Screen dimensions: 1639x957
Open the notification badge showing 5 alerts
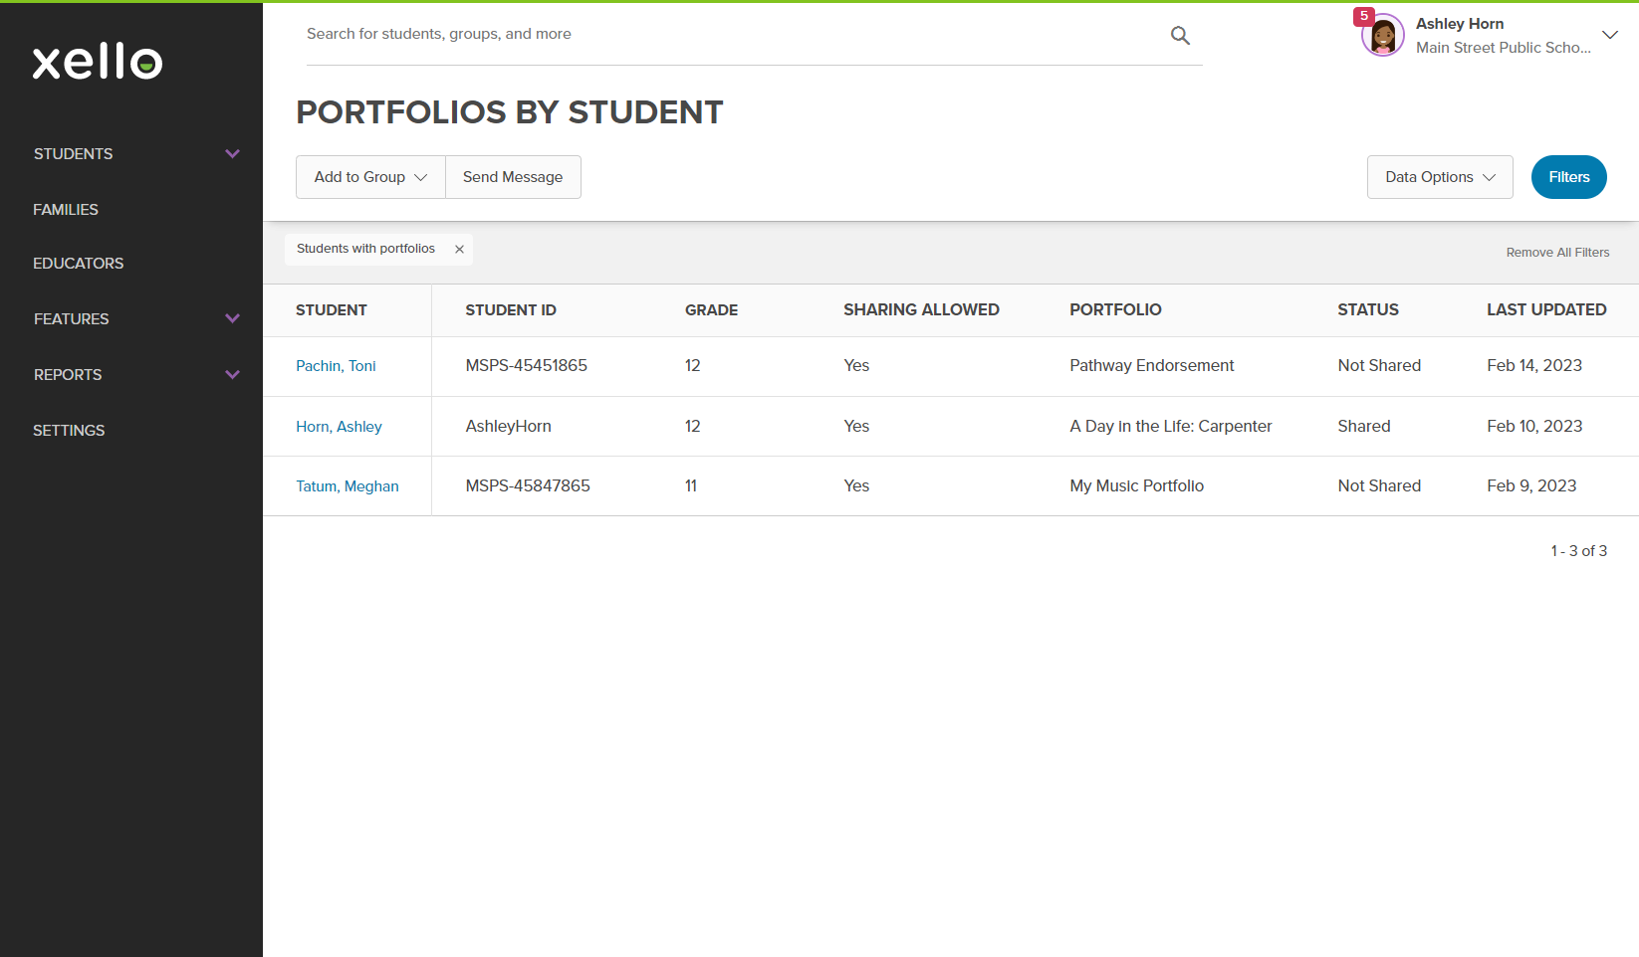(1363, 16)
